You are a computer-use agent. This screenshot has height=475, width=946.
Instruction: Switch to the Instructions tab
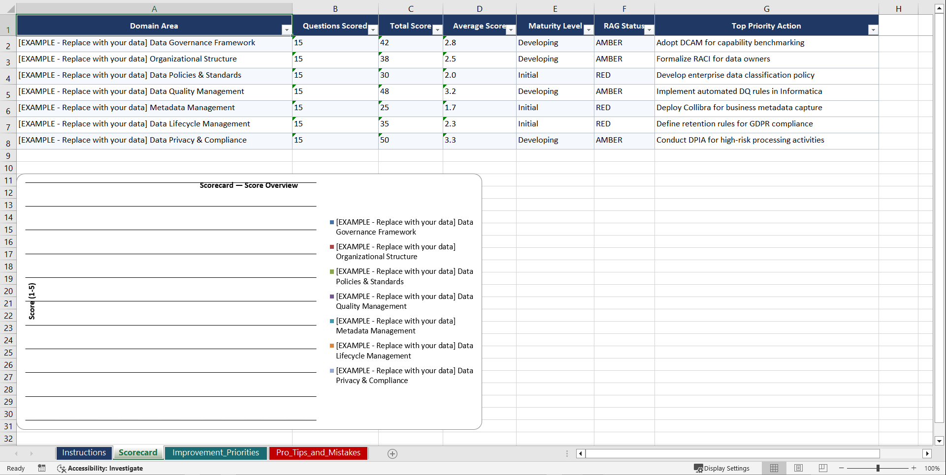point(84,452)
